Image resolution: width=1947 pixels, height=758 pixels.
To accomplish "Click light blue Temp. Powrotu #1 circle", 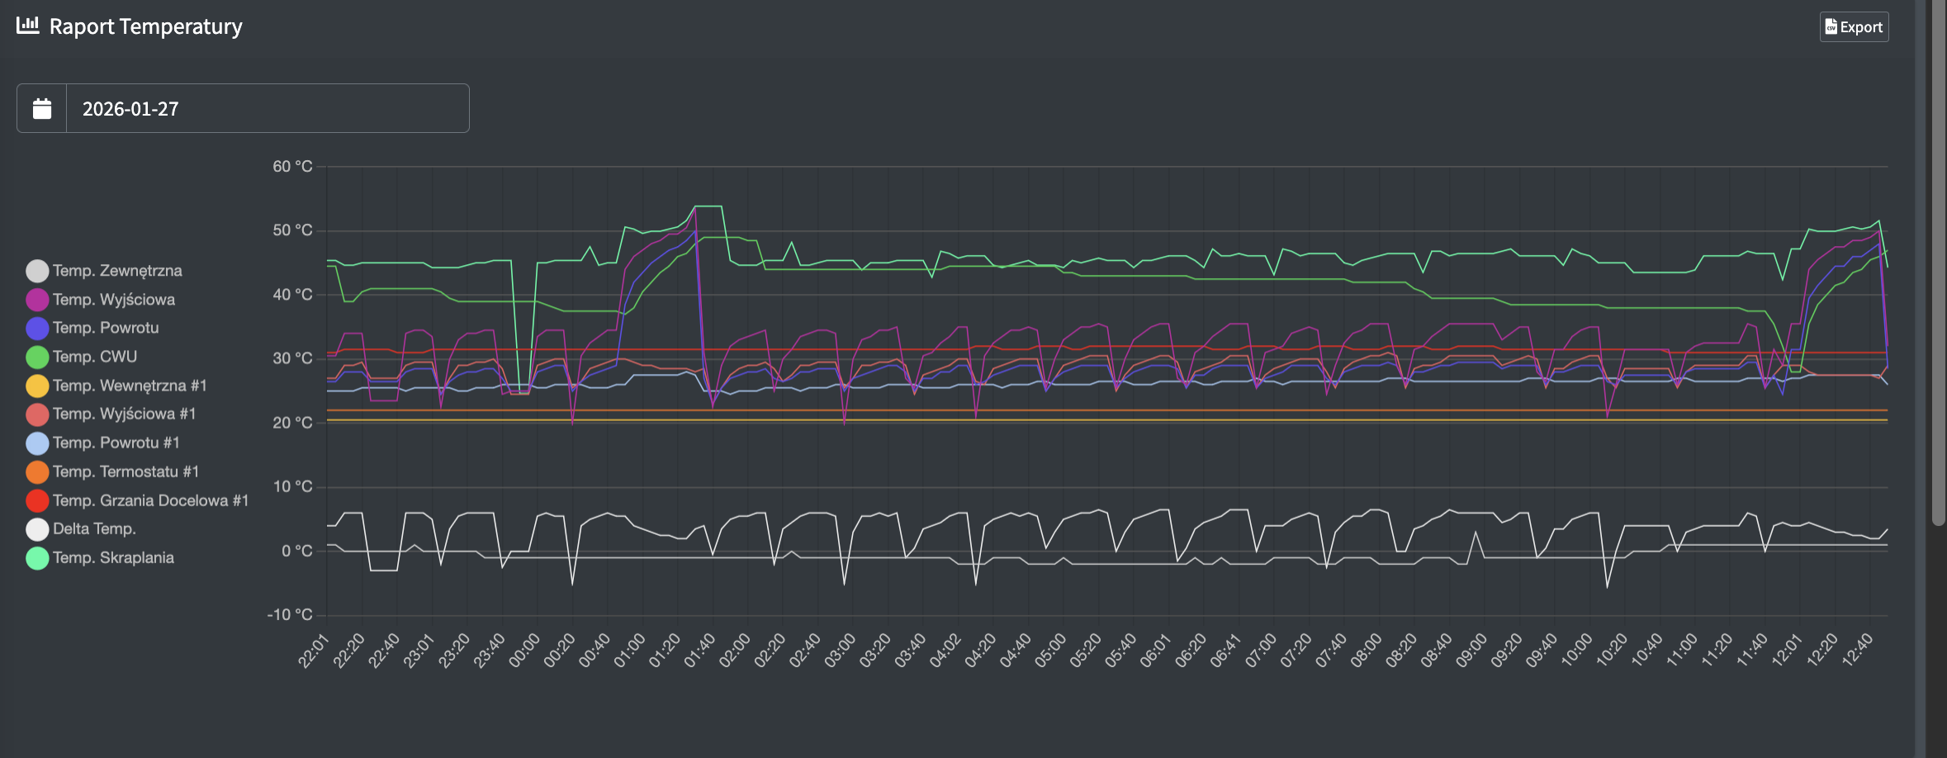I will [x=37, y=443].
